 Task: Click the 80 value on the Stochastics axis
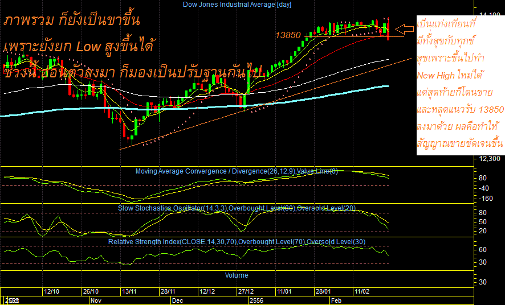pos(483,213)
